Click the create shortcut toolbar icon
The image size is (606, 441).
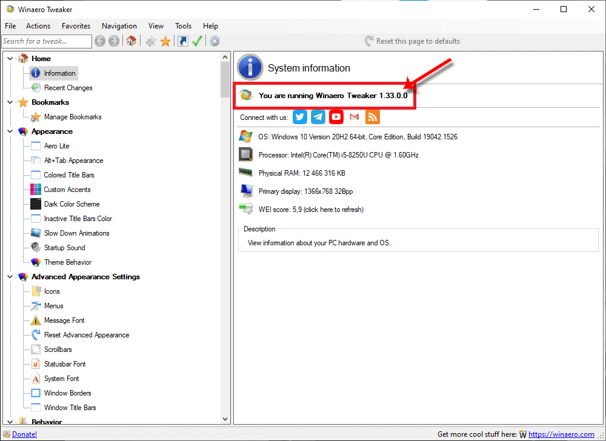click(x=183, y=41)
